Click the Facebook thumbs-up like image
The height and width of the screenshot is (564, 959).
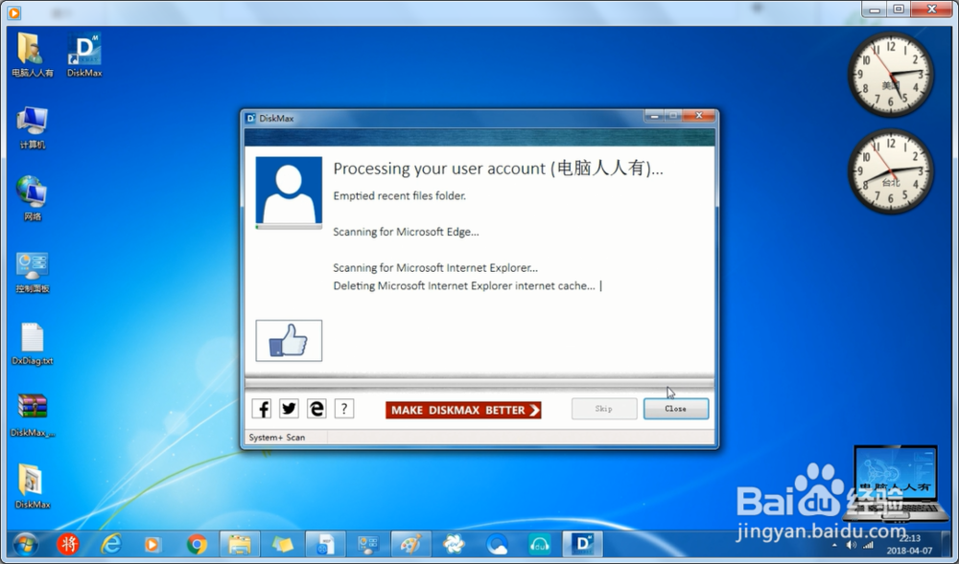[x=289, y=341]
